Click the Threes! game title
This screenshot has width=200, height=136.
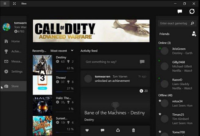(x=61, y=78)
